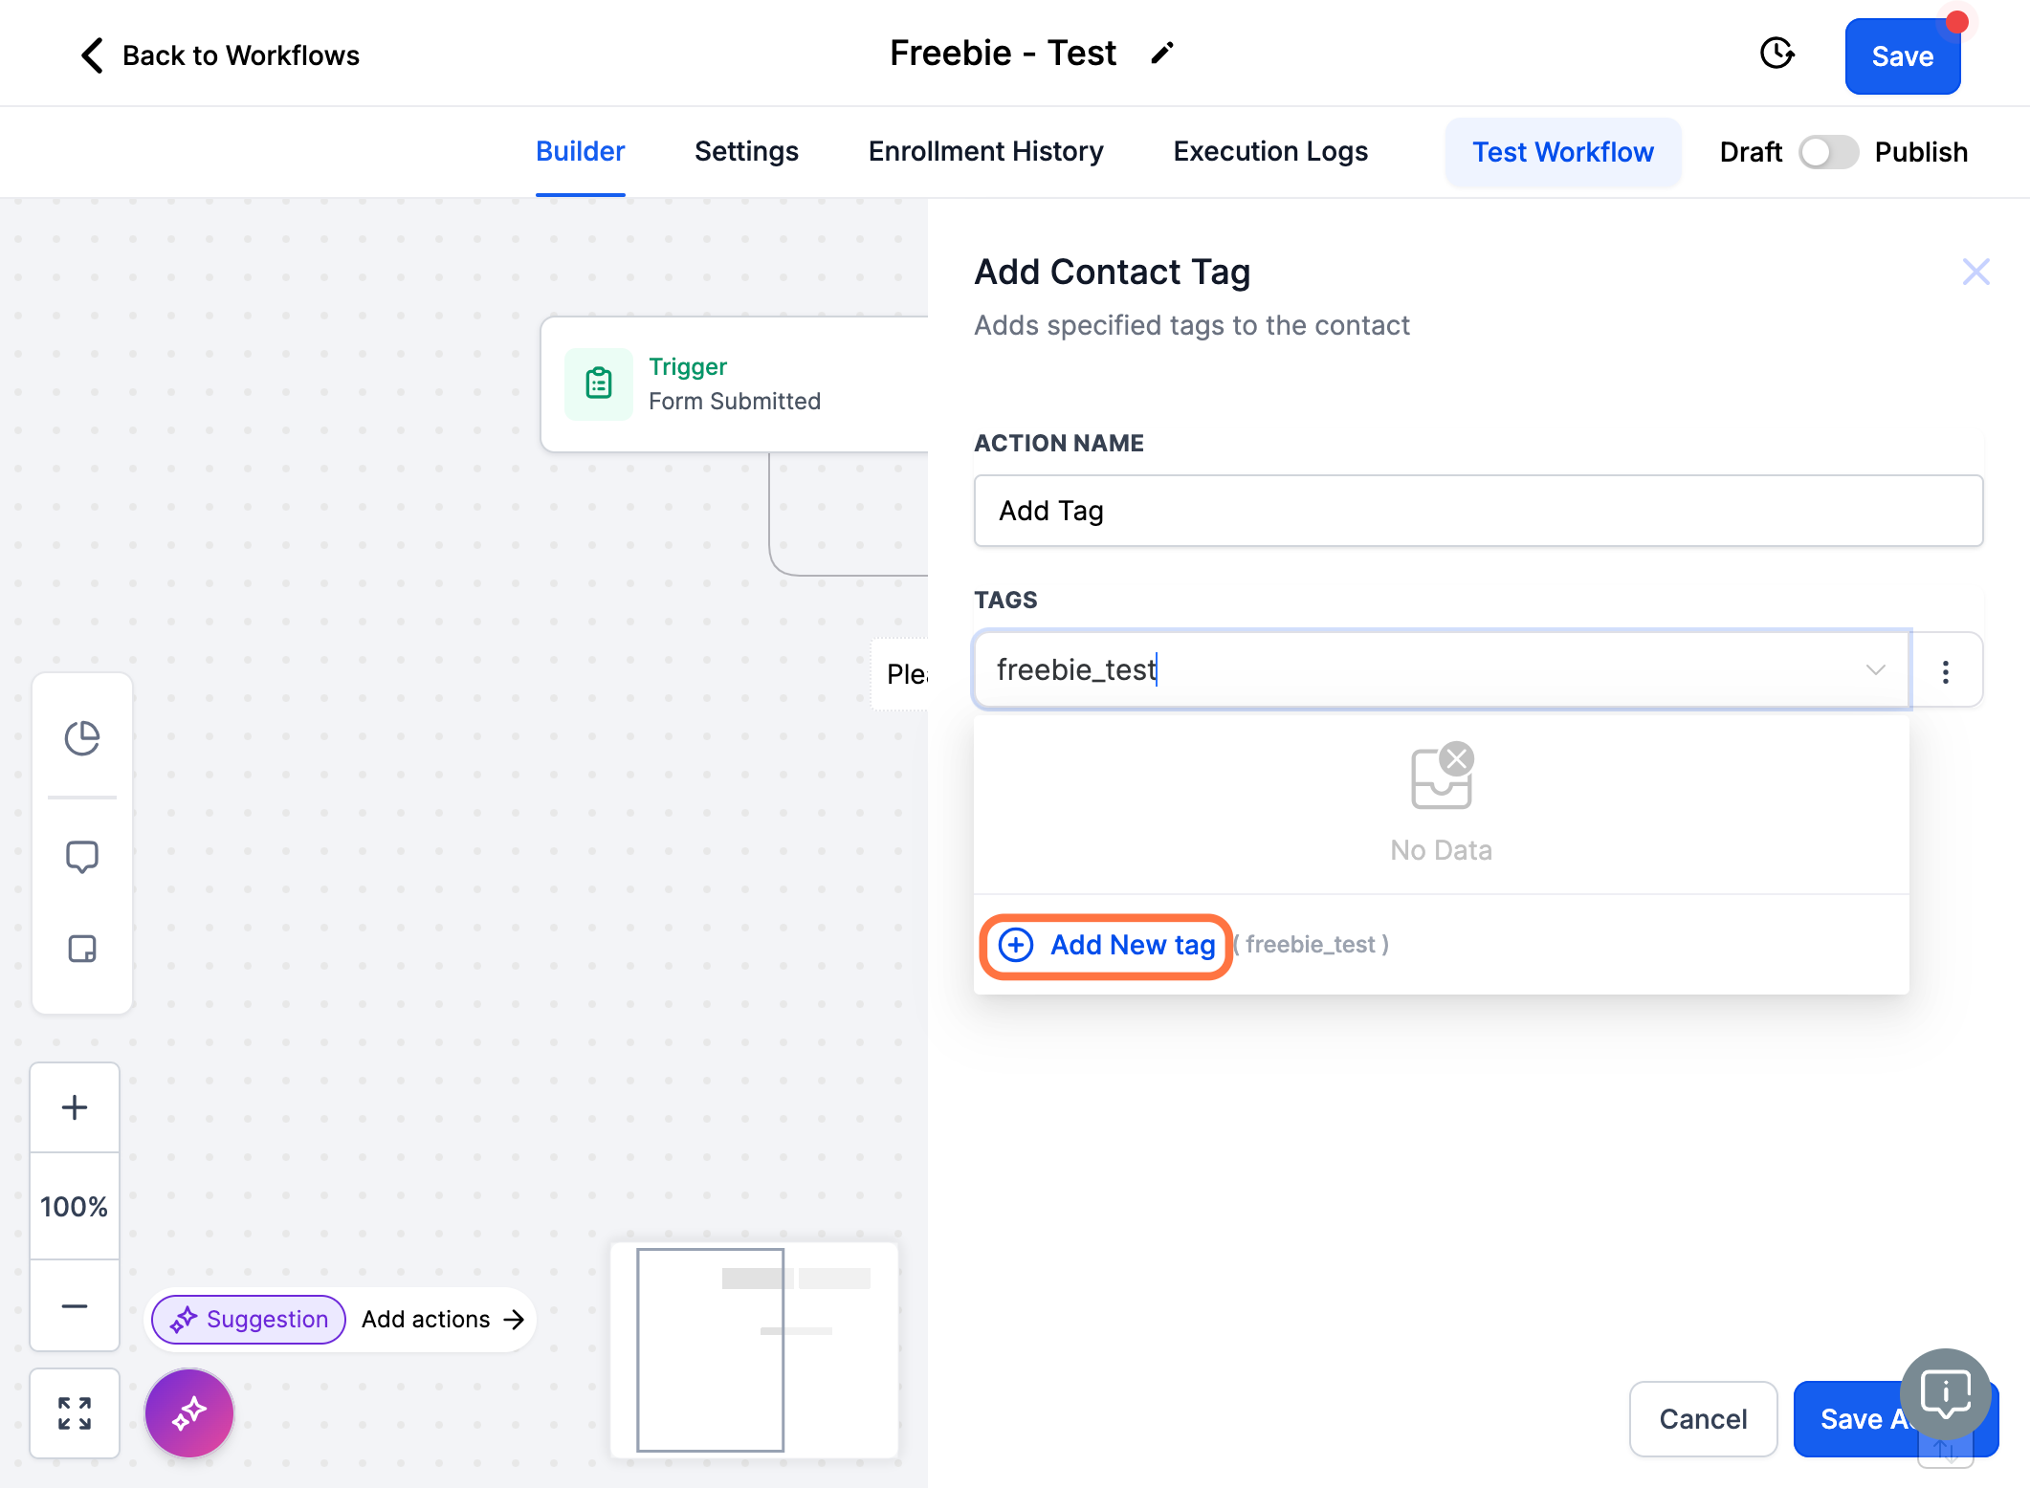Edit workflow name with pencil icon
Screen dimensions: 2030x1488
tap(1162, 54)
